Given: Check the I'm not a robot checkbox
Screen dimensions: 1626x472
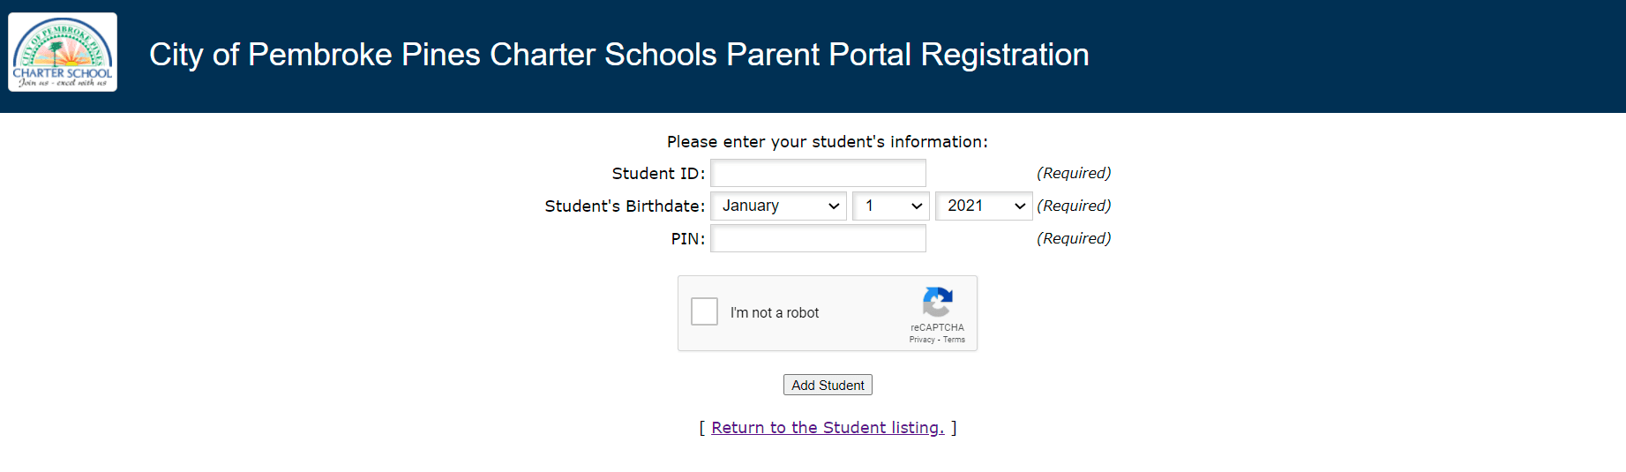Looking at the screenshot, I should pos(704,311).
